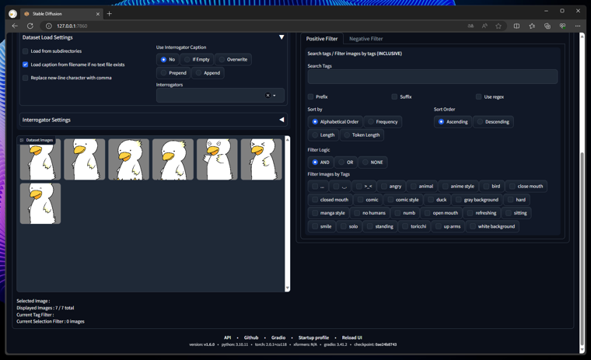Viewport: 591px width, 360px height.
Task: Open the Gradio link in footer
Action: click(x=278, y=337)
